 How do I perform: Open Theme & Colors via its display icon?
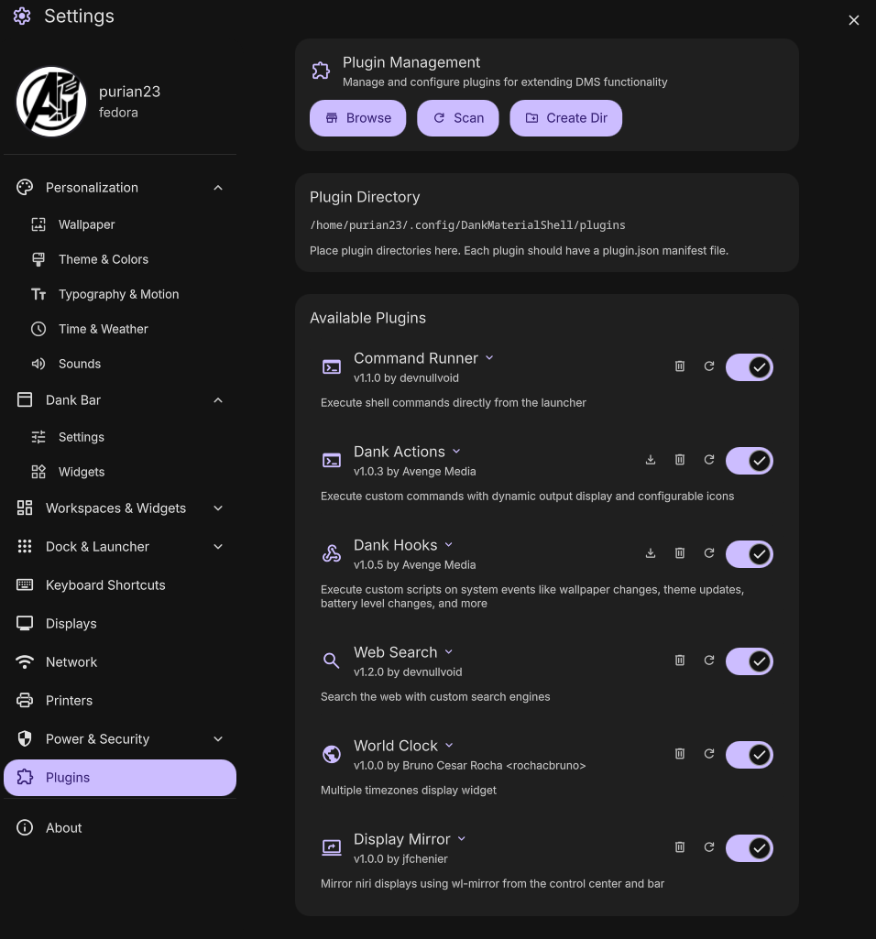38,258
